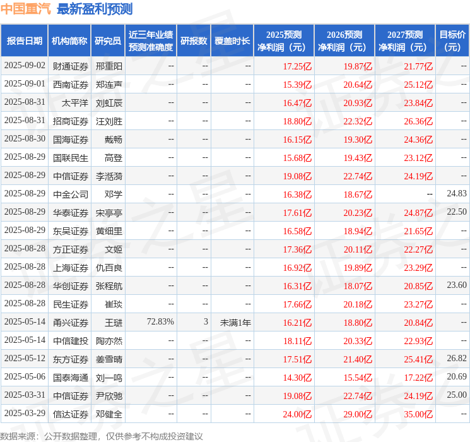Select the 民生证券 institution cell
Viewport: 470px width, 442px height.
tap(71, 304)
